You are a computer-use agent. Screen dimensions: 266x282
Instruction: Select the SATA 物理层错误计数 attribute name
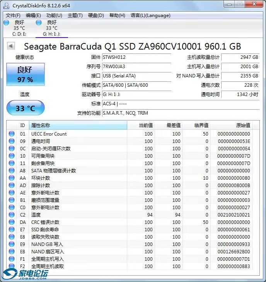[53, 171]
